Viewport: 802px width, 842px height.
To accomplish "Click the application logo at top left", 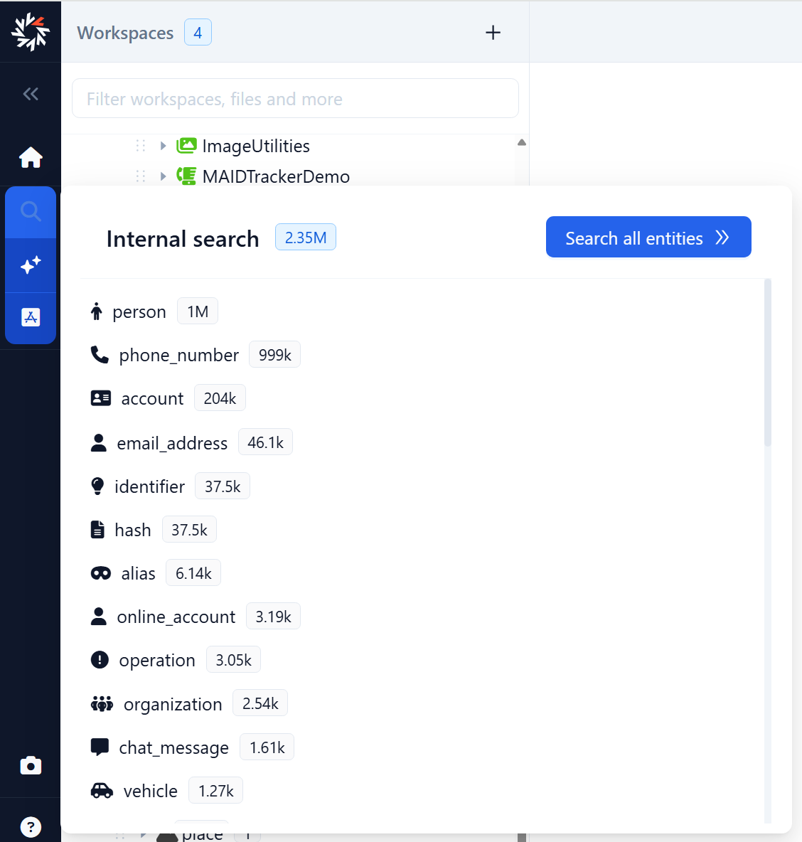I will pos(31,32).
